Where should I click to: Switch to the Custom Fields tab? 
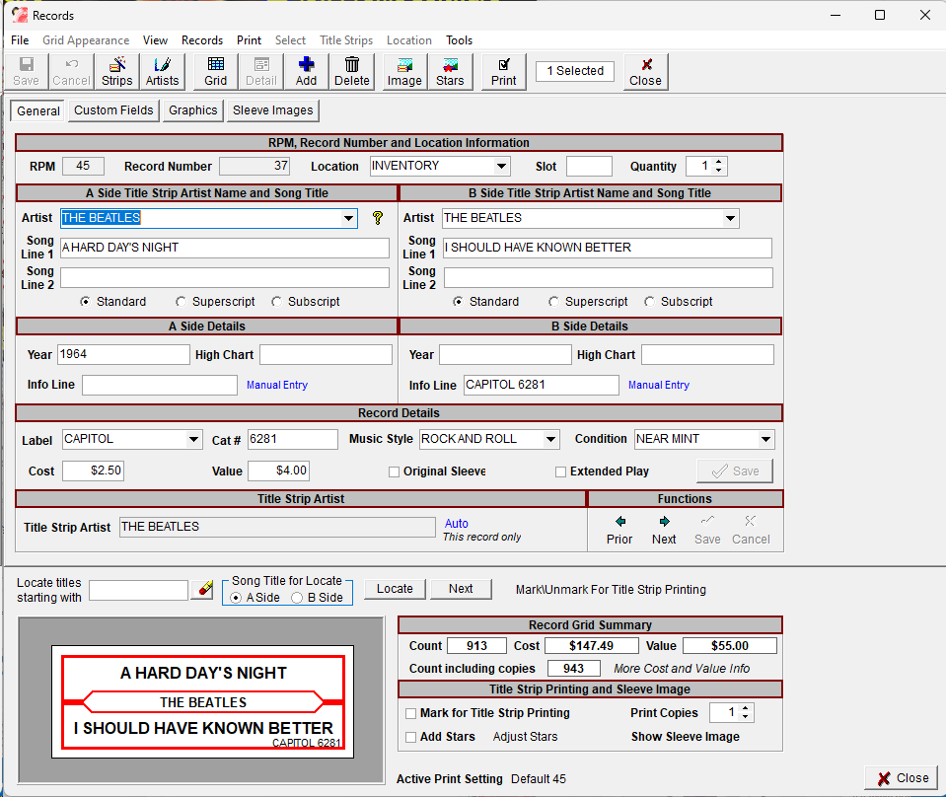113,110
